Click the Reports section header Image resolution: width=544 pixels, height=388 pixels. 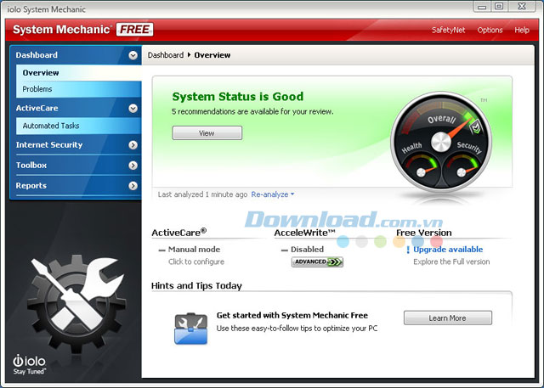point(76,186)
